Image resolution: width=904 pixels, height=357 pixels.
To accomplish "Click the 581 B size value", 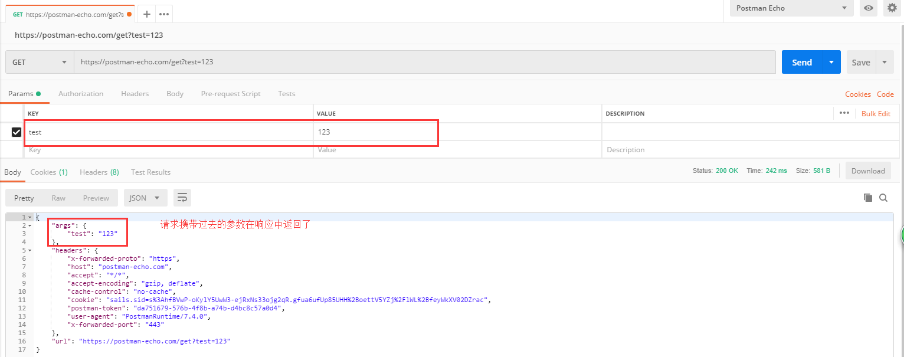I will click(x=821, y=171).
